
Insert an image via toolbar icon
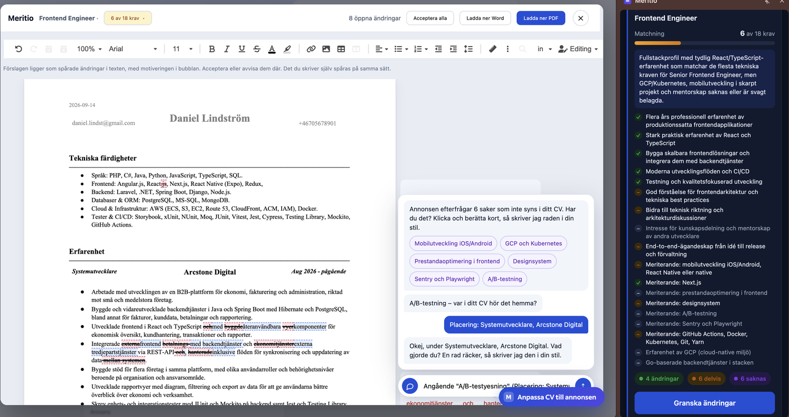[x=326, y=49]
